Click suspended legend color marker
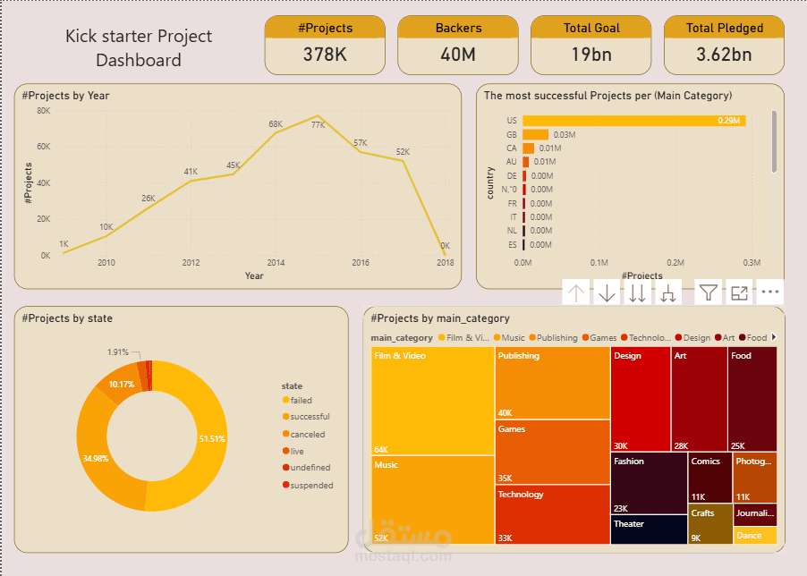 pos(285,485)
